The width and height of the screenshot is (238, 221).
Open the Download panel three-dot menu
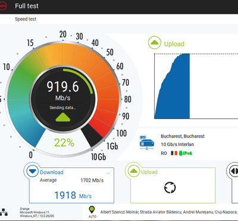tap(108, 173)
